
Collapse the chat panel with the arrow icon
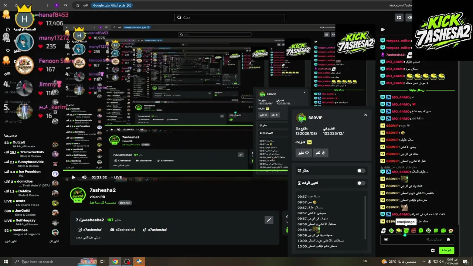[x=382, y=29]
